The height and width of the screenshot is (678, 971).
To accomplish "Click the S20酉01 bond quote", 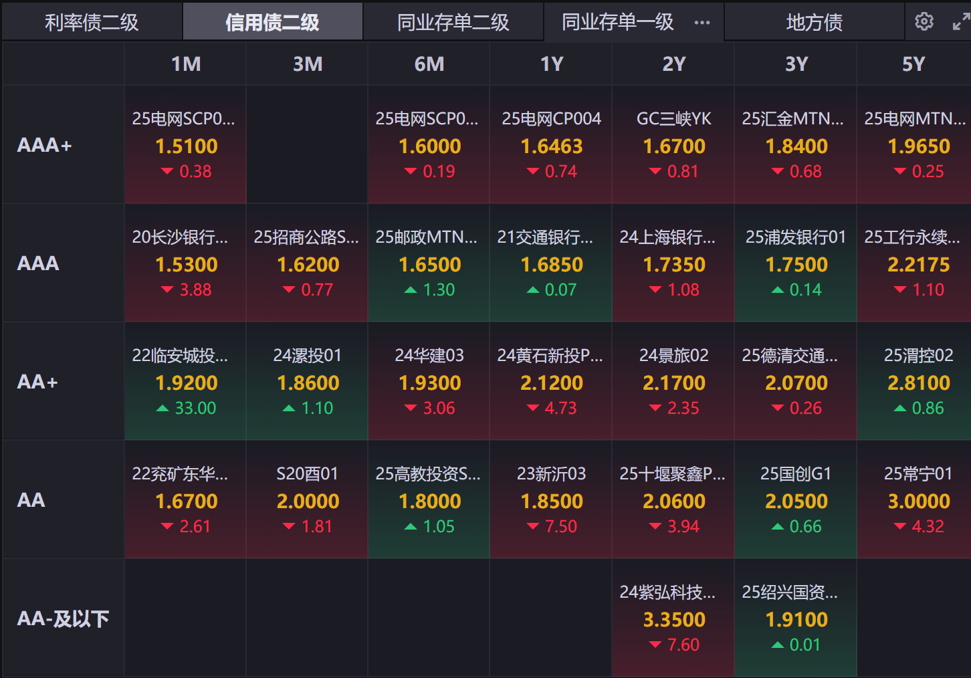I will tap(308, 500).
